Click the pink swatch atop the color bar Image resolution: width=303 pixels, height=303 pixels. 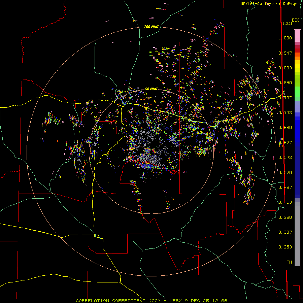297,36
